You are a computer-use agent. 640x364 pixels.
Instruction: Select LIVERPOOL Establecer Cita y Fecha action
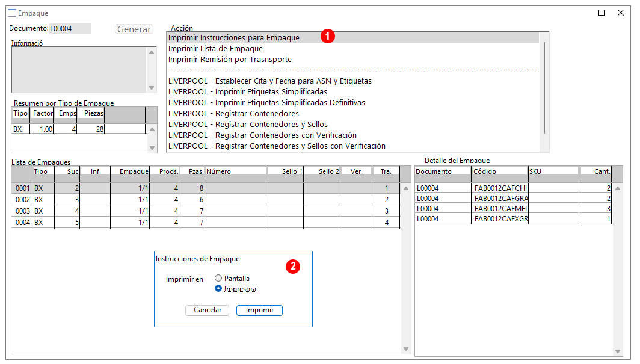pyautogui.click(x=353, y=81)
